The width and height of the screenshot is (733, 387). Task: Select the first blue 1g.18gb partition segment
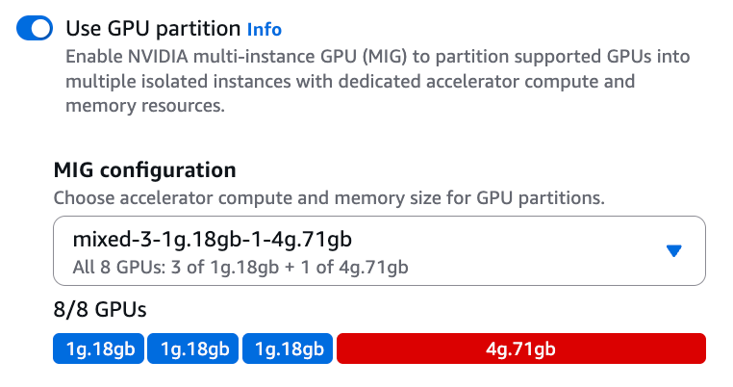[98, 348]
